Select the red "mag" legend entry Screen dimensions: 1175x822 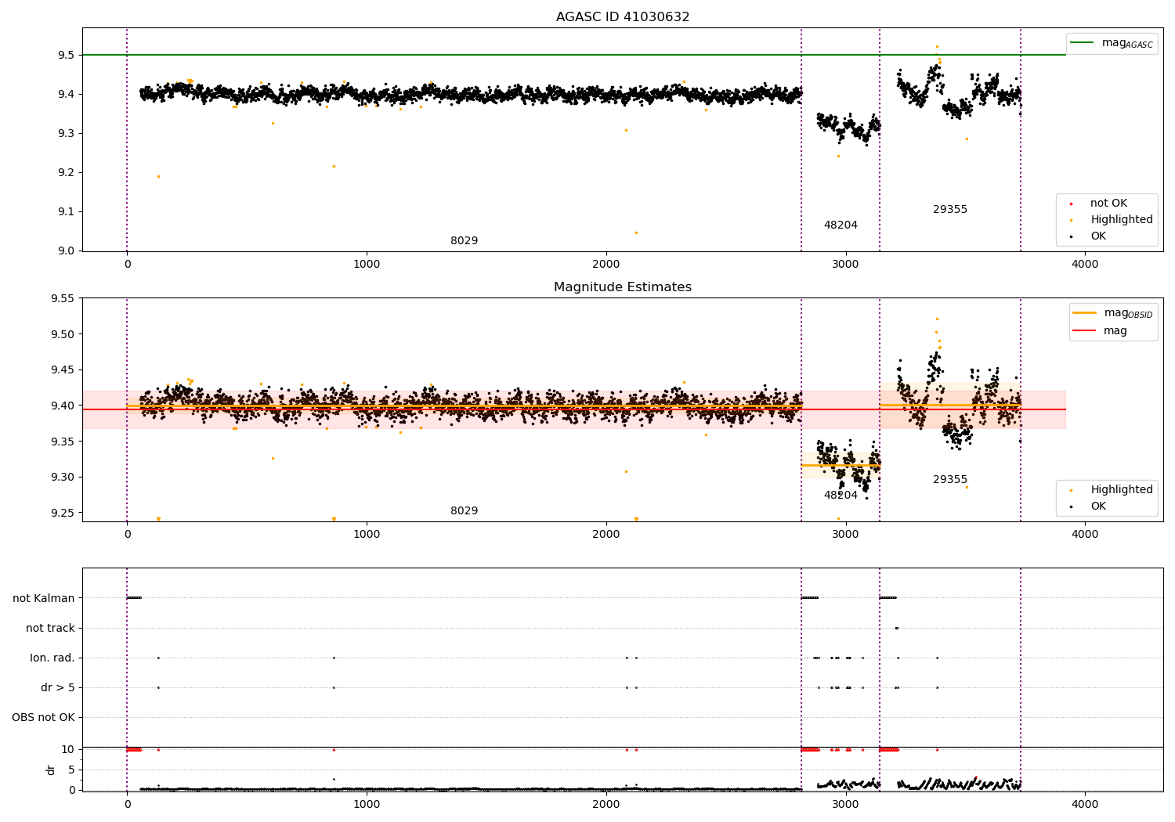[x=1101, y=331]
